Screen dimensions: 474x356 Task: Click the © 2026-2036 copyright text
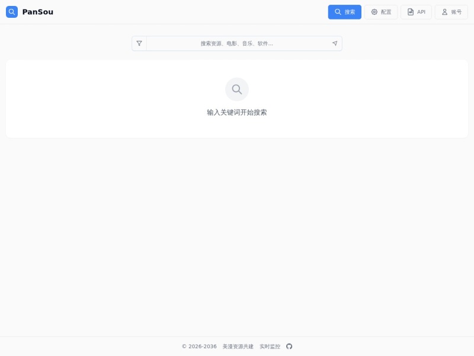[199, 347]
